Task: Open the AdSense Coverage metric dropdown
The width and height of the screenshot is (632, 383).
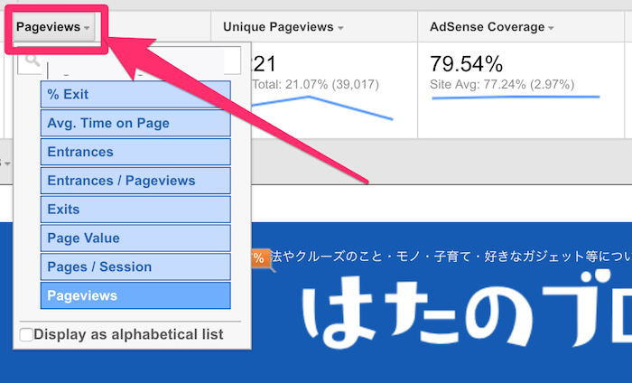Action: click(492, 27)
